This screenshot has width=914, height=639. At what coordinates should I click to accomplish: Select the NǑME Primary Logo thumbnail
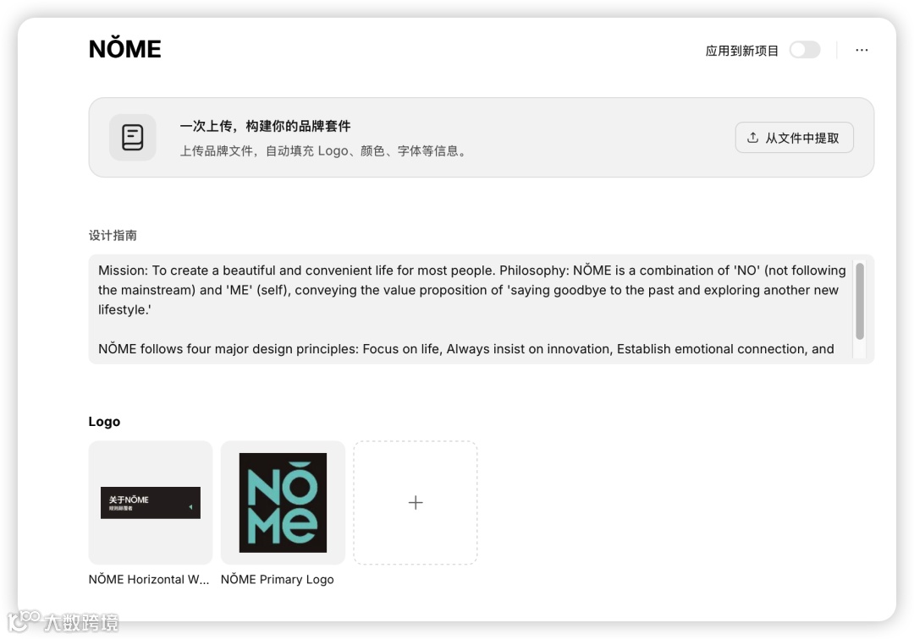point(283,503)
